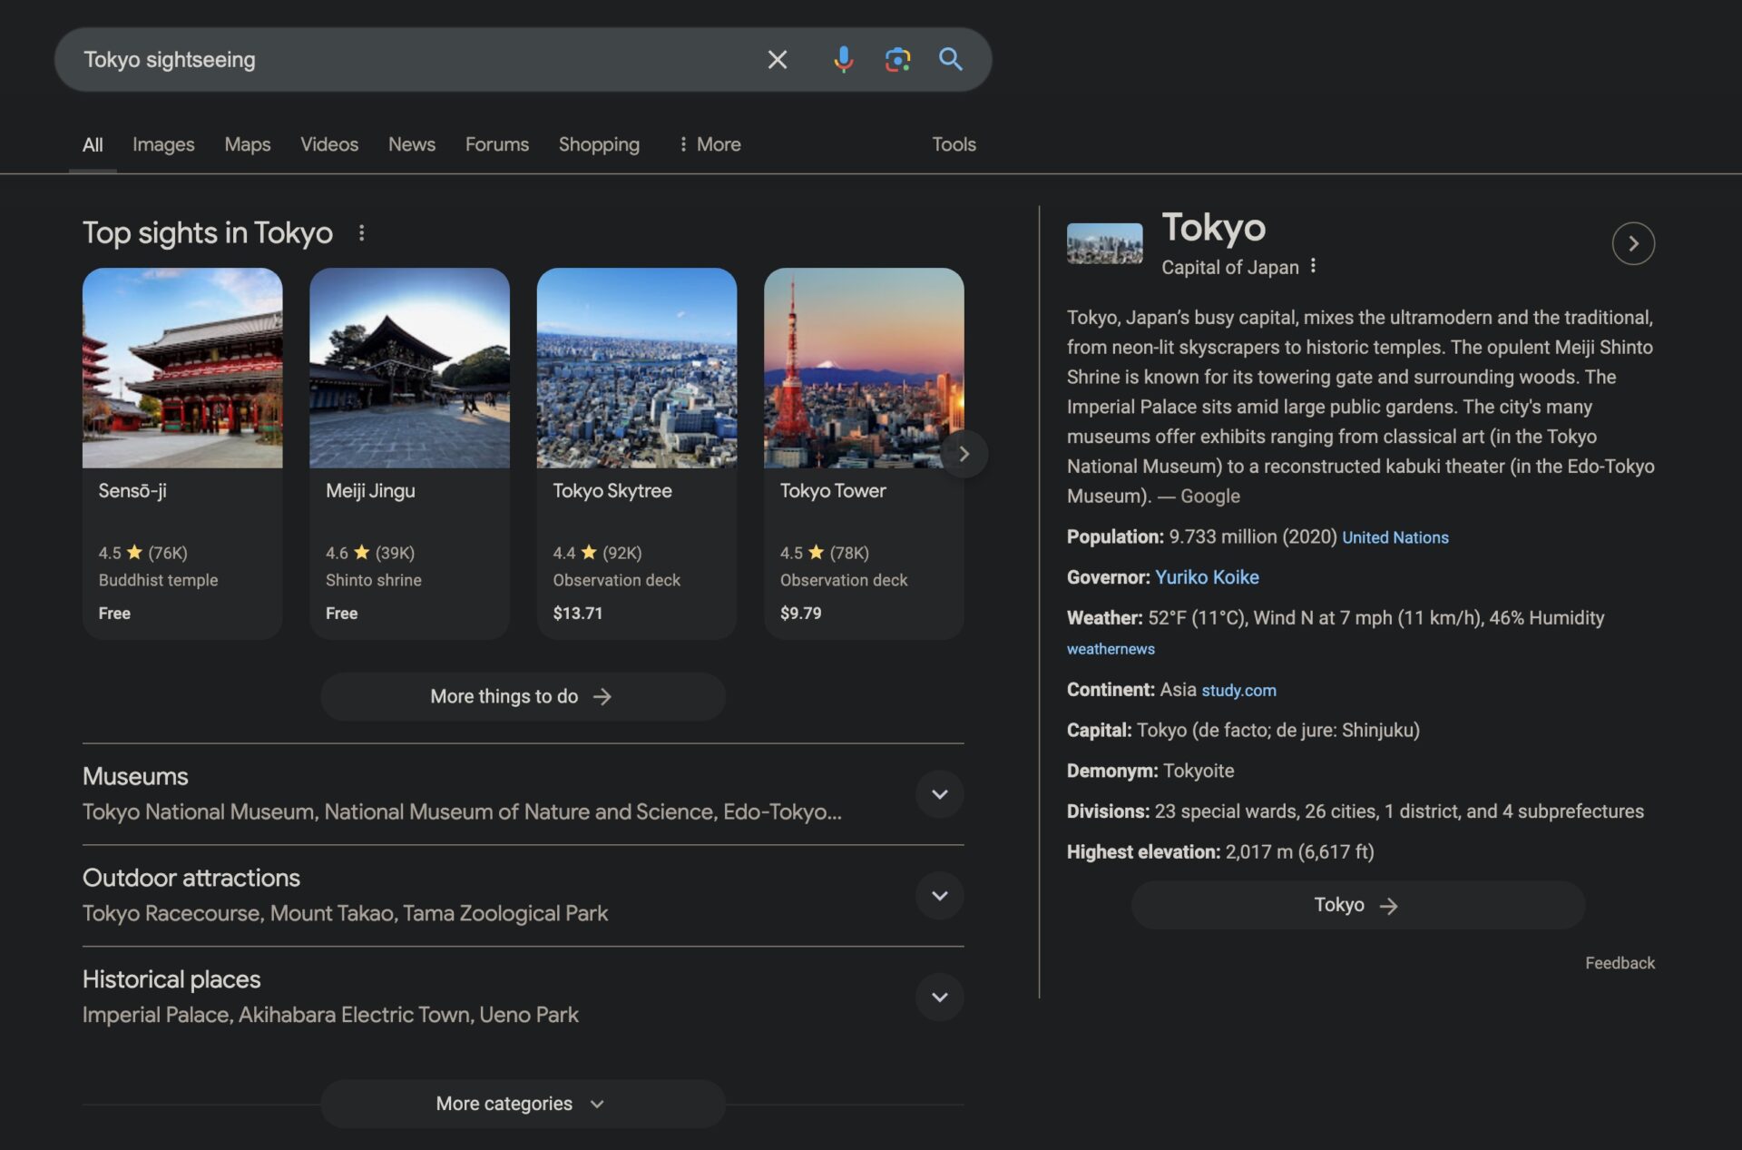This screenshot has height=1150, width=1742.
Task: Switch to the News tab
Action: (412, 144)
